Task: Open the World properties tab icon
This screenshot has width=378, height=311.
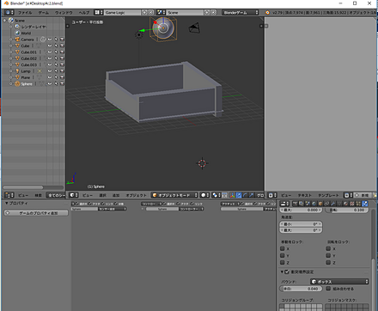Action: pos(314,204)
